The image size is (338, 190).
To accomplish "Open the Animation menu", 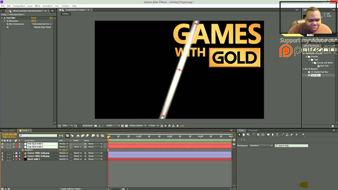I will (x=48, y=6).
